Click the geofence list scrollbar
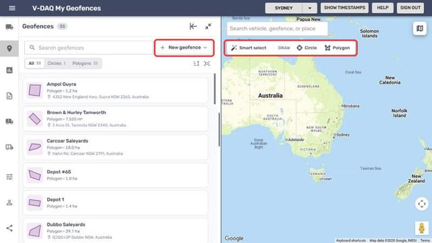Screen dimensions: 432x243 pos(215,88)
